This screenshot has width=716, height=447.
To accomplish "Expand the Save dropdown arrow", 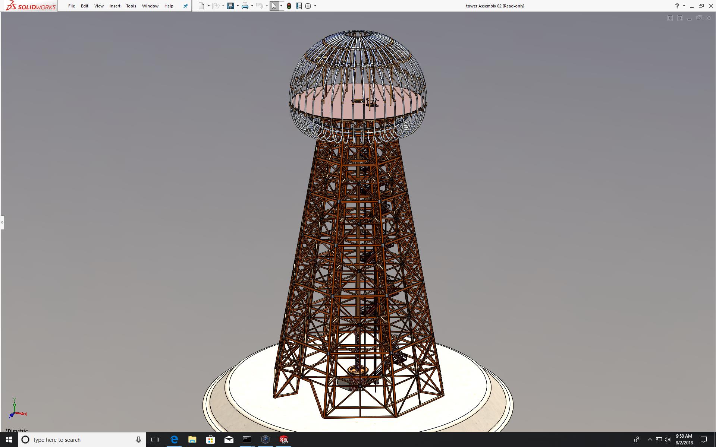I will 238,6.
